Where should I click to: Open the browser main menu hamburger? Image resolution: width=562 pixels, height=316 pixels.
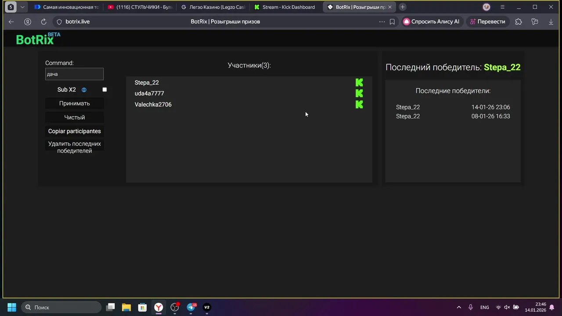click(x=502, y=7)
